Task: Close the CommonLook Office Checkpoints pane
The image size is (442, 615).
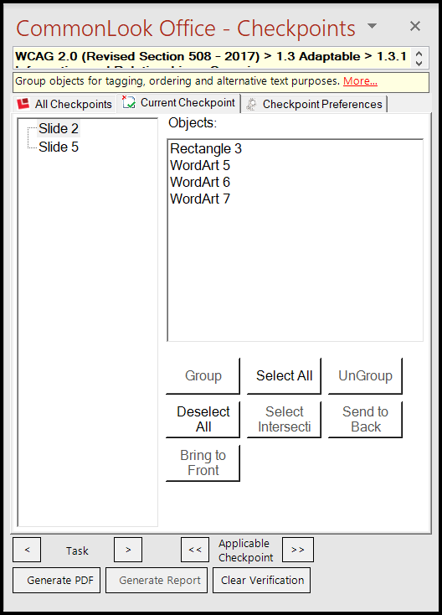Action: click(x=415, y=26)
